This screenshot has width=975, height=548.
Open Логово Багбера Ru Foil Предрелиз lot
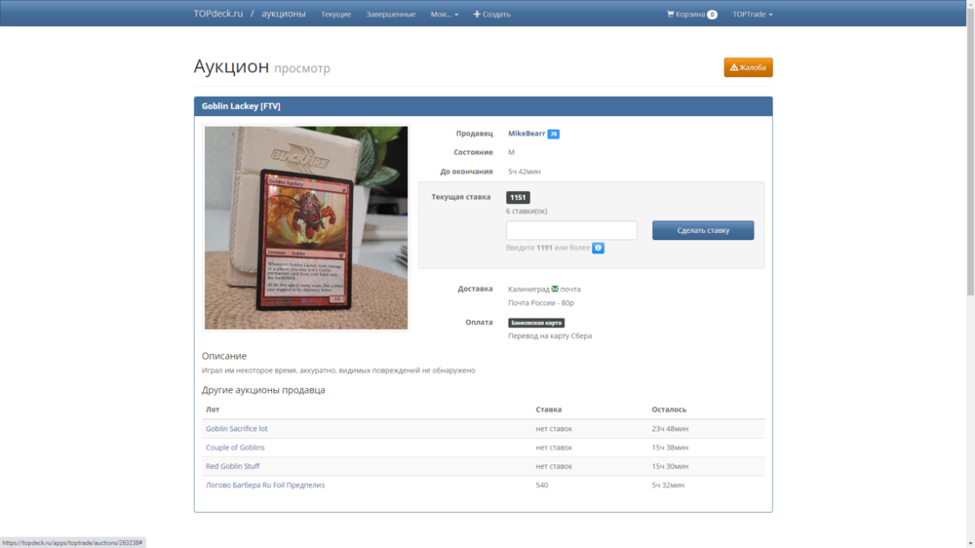tap(264, 485)
